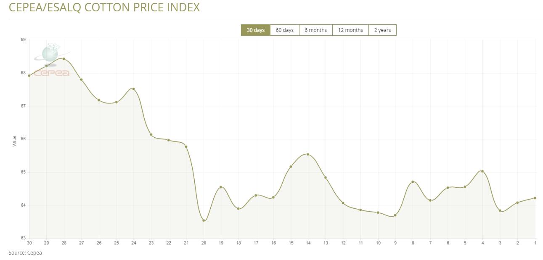Click the data point above day 14

coord(308,155)
